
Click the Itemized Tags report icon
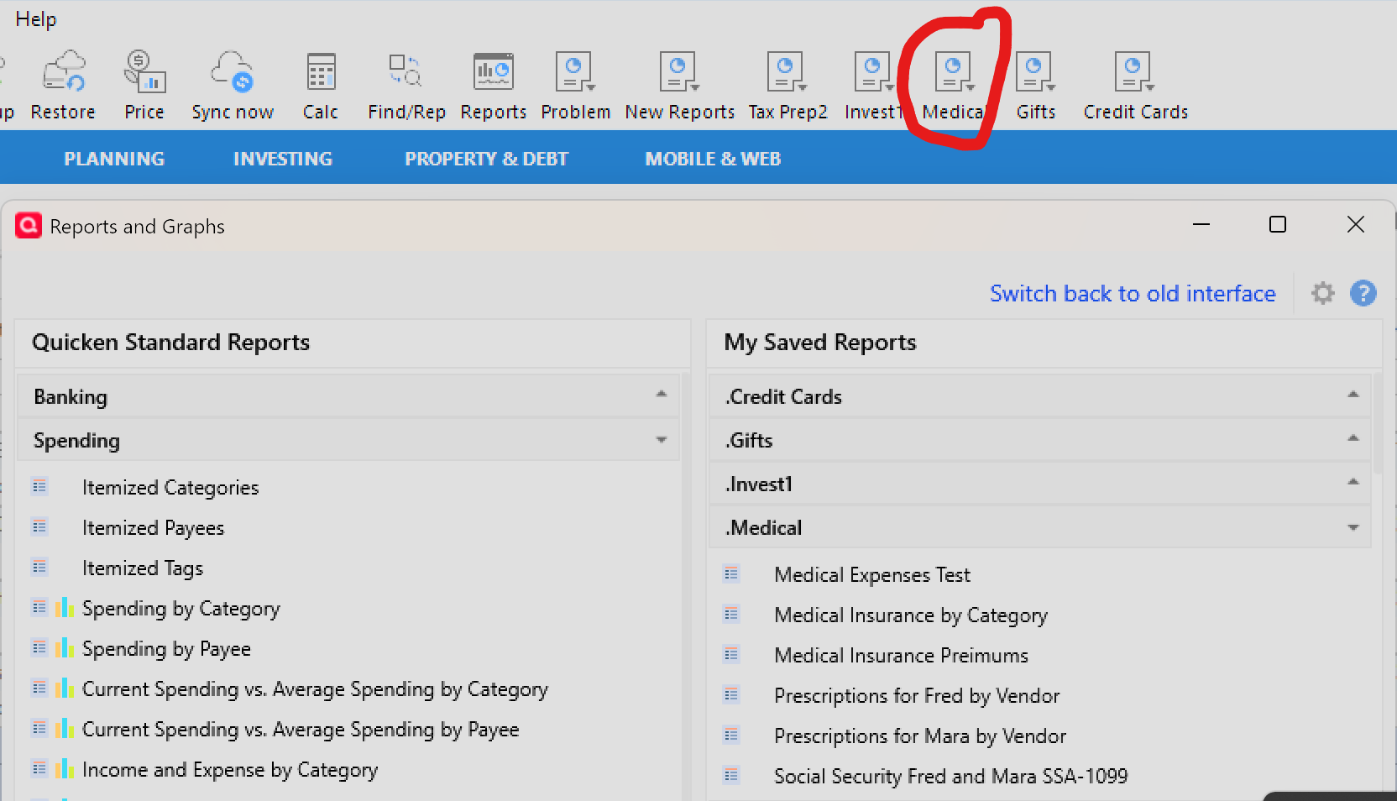coord(39,567)
